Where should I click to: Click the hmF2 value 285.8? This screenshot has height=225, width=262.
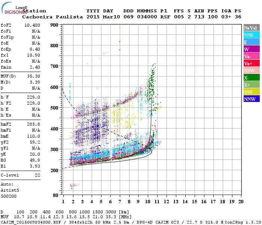[x=33, y=124]
